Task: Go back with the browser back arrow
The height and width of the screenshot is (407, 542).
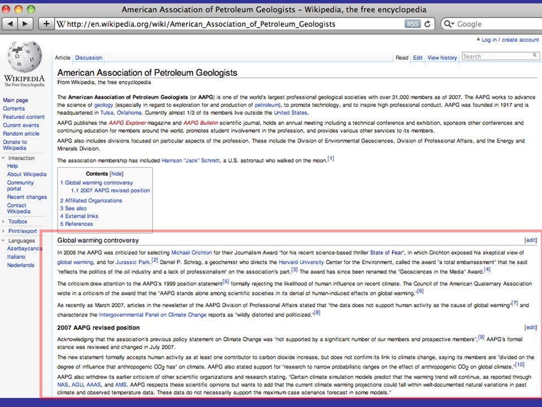Action: pyautogui.click(x=10, y=24)
